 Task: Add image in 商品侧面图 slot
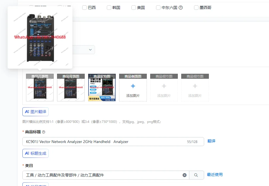(x=133, y=87)
